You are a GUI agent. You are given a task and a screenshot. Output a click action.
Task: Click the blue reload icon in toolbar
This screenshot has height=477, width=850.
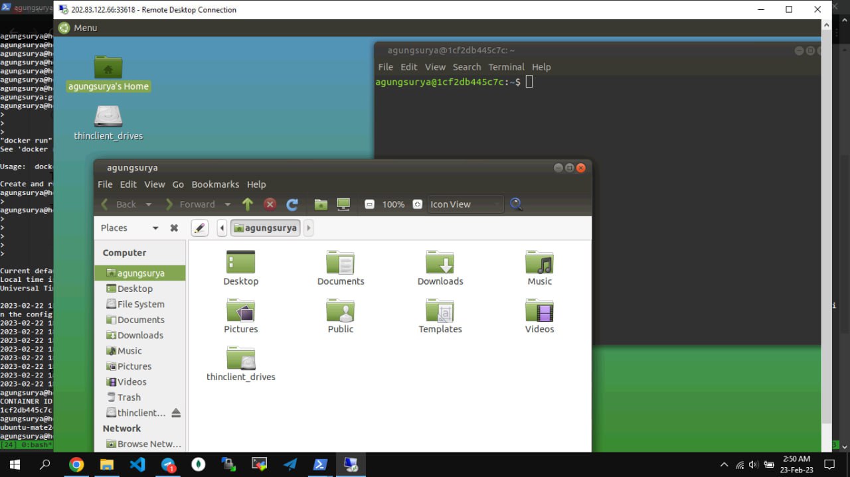[x=292, y=204]
